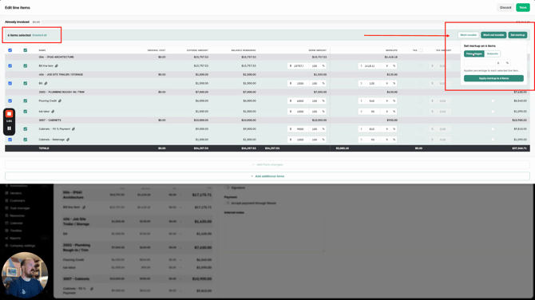The width and height of the screenshot is (535, 300).
Task: Uncheck blue checkbox on Bill line item row
Action: pos(10,65)
